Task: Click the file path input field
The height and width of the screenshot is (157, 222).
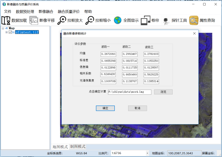Action: click(129, 92)
